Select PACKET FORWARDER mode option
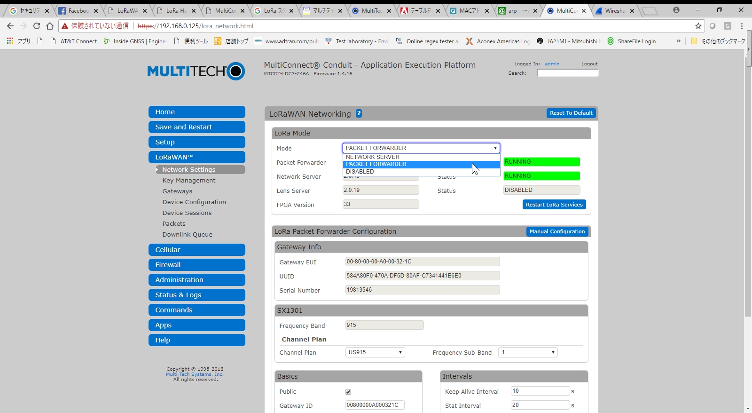Viewport: 752px width, 413px height. [x=421, y=164]
